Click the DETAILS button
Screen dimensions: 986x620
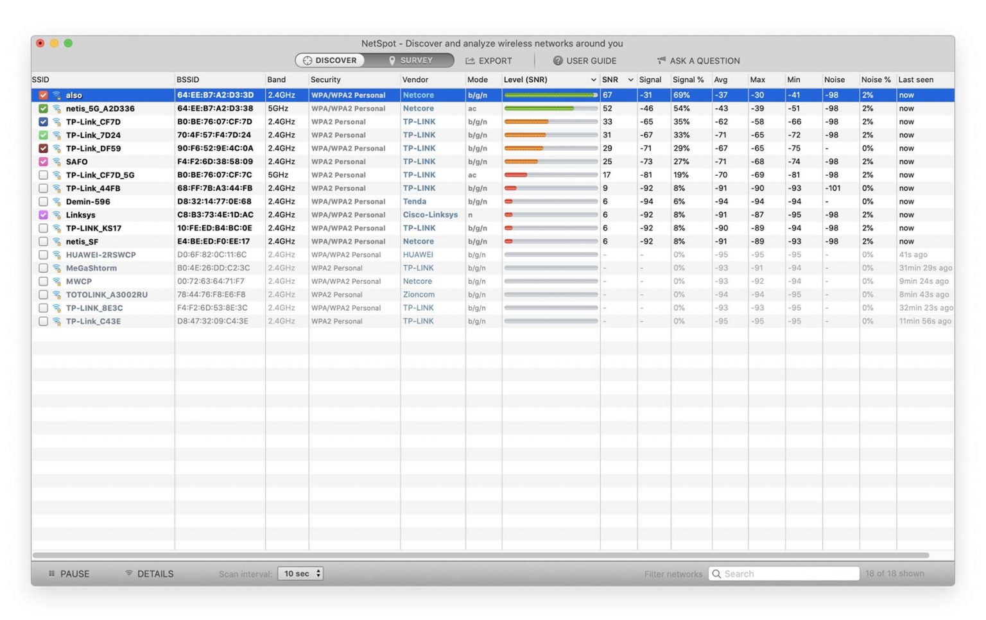pos(149,573)
